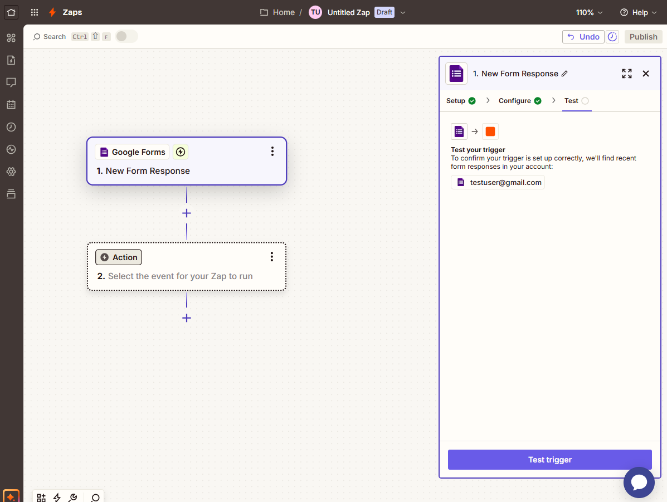Click the pencil icon to rename step
The width and height of the screenshot is (667, 502).
(564, 74)
